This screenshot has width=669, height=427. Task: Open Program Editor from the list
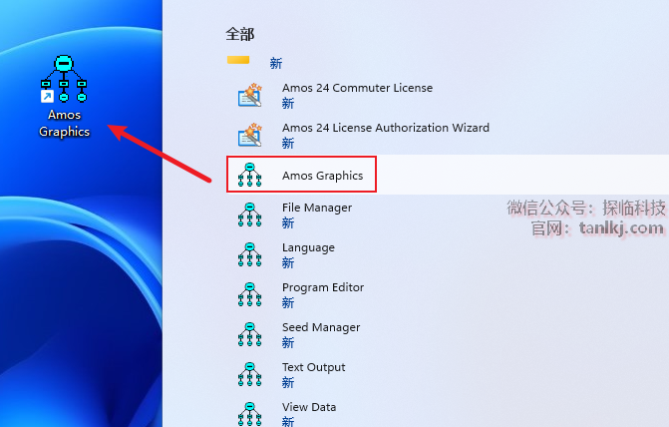pos(323,287)
